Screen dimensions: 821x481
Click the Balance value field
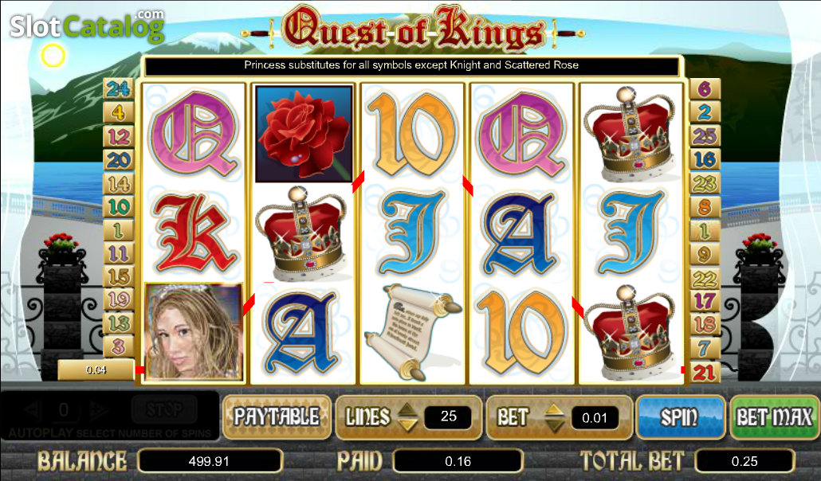[210, 461]
